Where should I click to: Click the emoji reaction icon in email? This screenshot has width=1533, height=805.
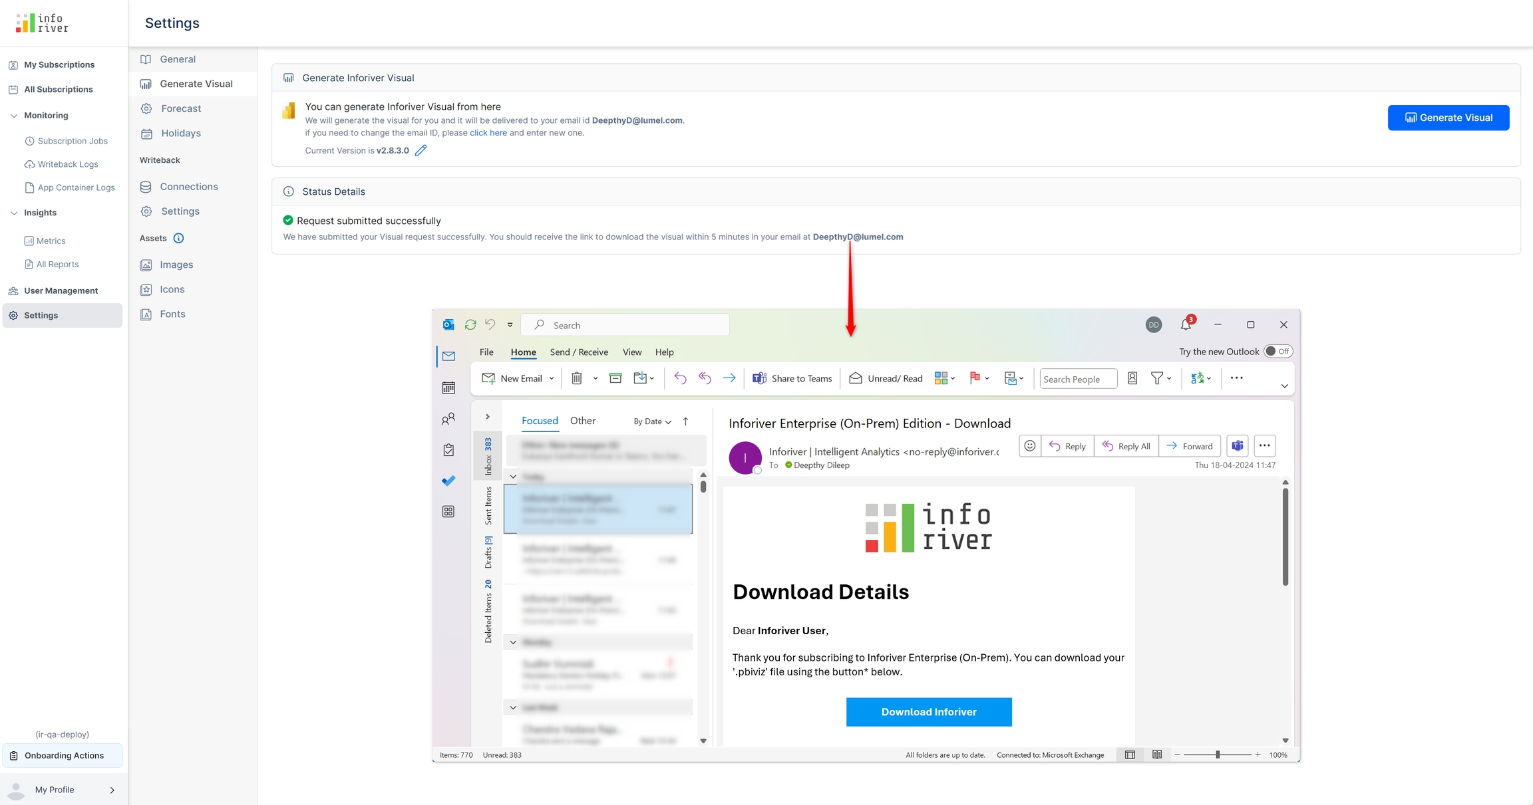pos(1029,446)
